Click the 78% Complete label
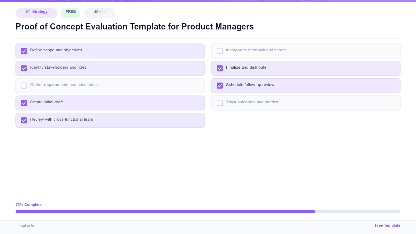The width and height of the screenshot is (416, 234). coord(28,205)
